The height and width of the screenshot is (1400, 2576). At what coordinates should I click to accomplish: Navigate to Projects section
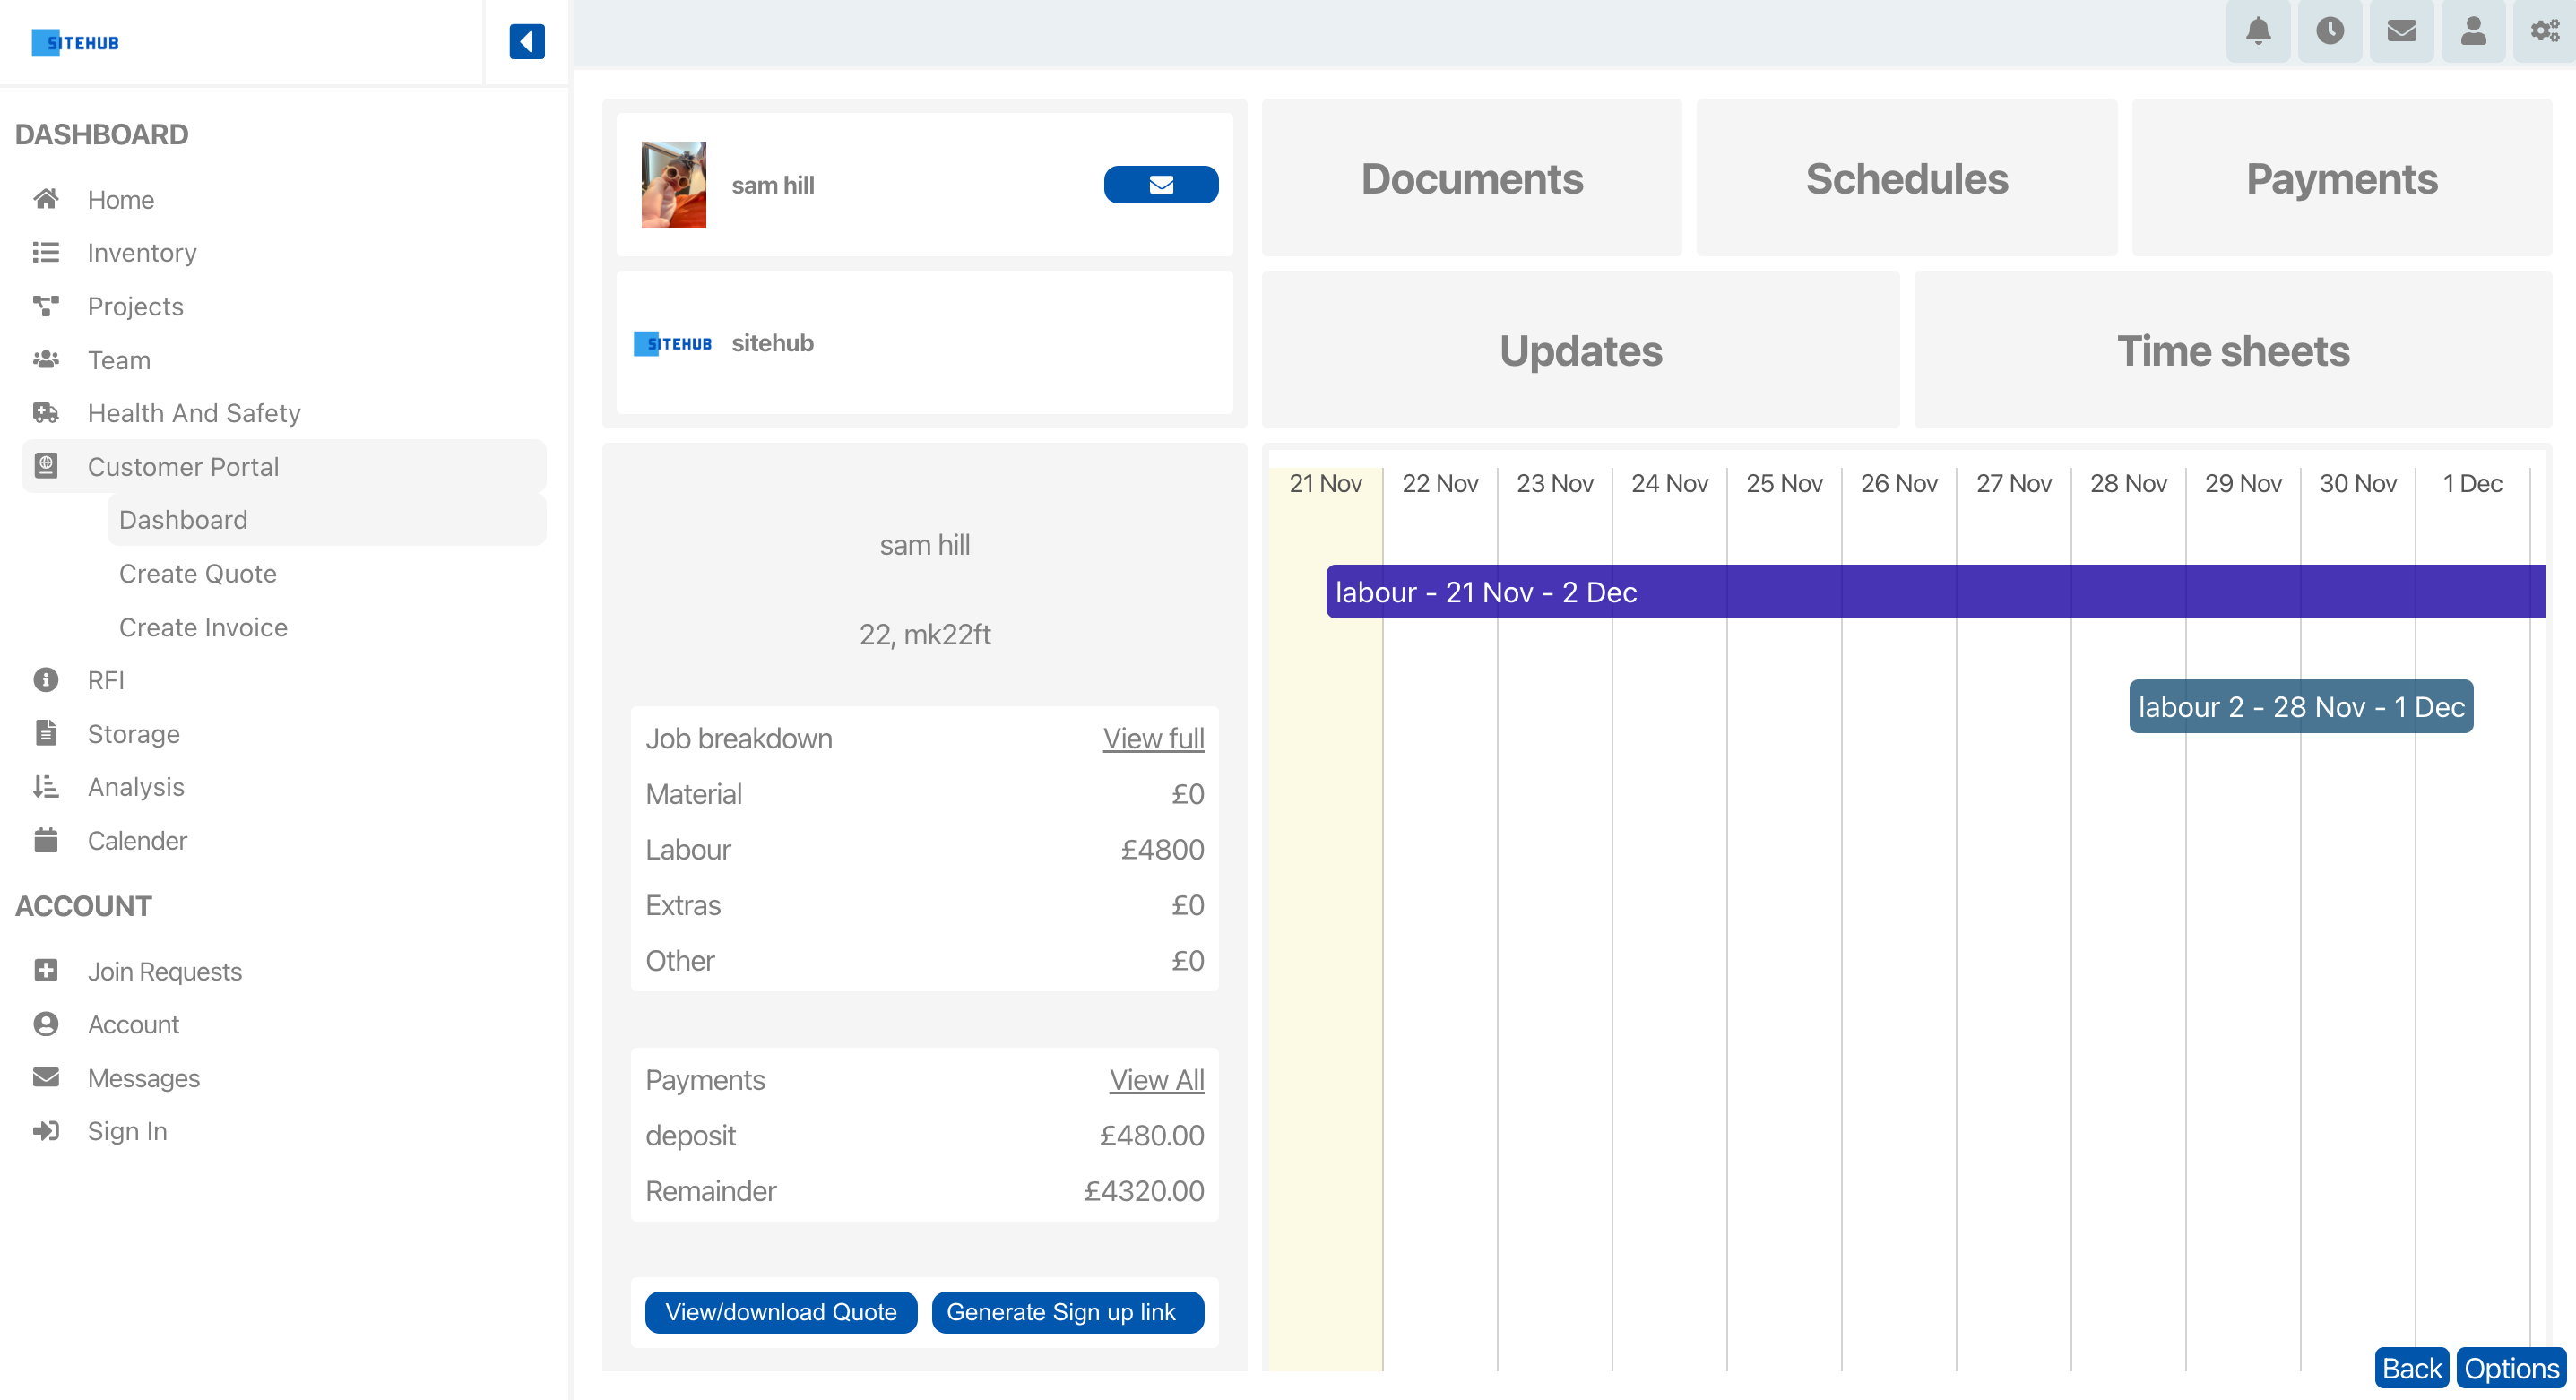(x=136, y=305)
